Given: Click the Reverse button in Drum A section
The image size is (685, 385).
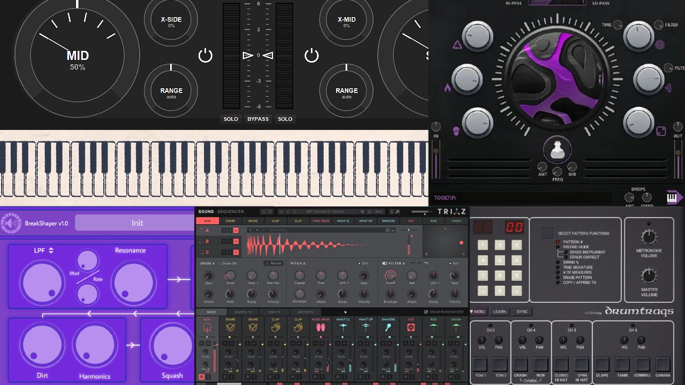Looking at the screenshot, I should pyautogui.click(x=273, y=263).
